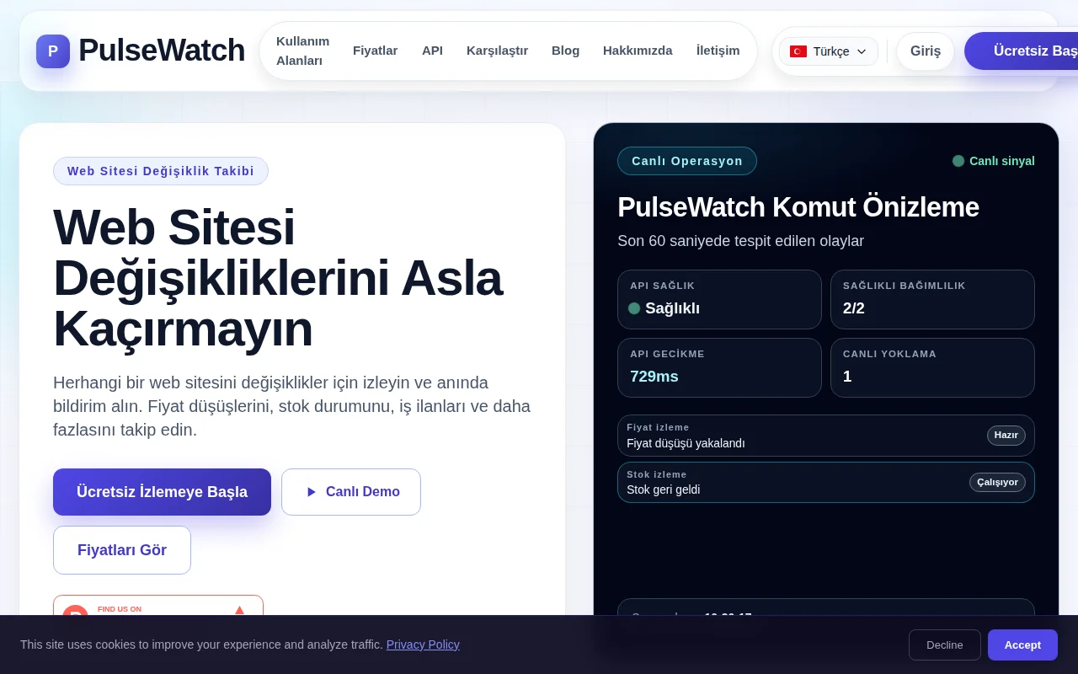
Task: Click the Turkish flag icon
Action: pos(798,51)
